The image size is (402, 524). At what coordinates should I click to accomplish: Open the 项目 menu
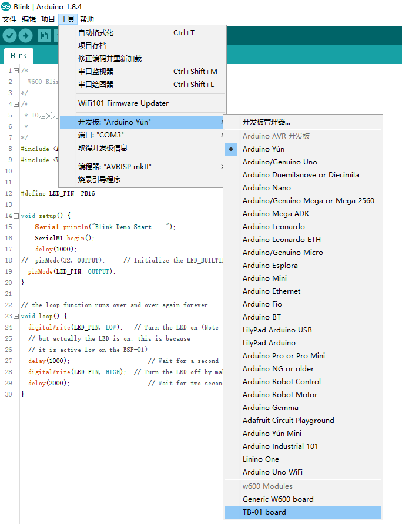point(48,19)
